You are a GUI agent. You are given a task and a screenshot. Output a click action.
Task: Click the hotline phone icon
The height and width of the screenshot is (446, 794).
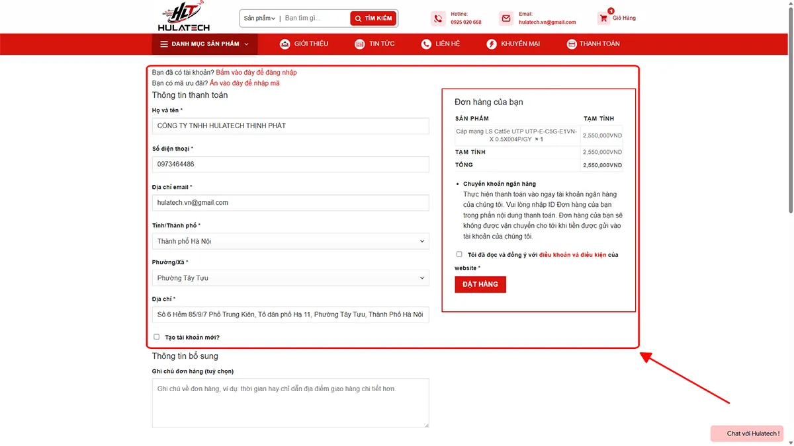pos(438,19)
